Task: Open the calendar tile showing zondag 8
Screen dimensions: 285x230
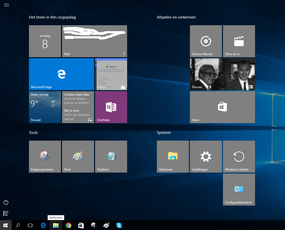Action: click(45, 41)
